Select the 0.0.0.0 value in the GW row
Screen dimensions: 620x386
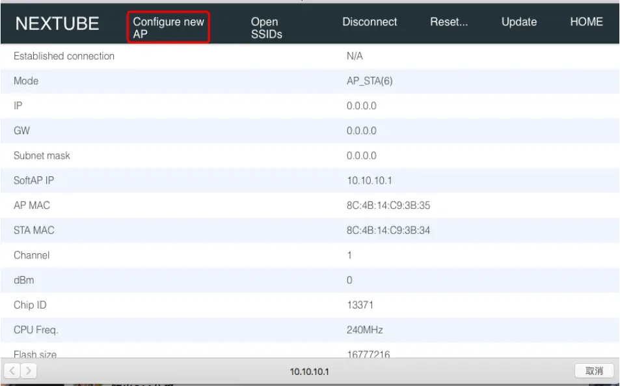pyautogui.click(x=362, y=131)
